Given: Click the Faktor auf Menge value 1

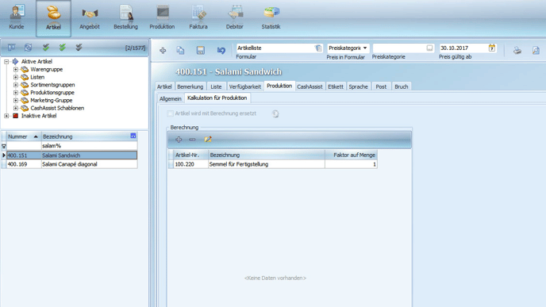Looking at the screenshot, I should (x=351, y=164).
